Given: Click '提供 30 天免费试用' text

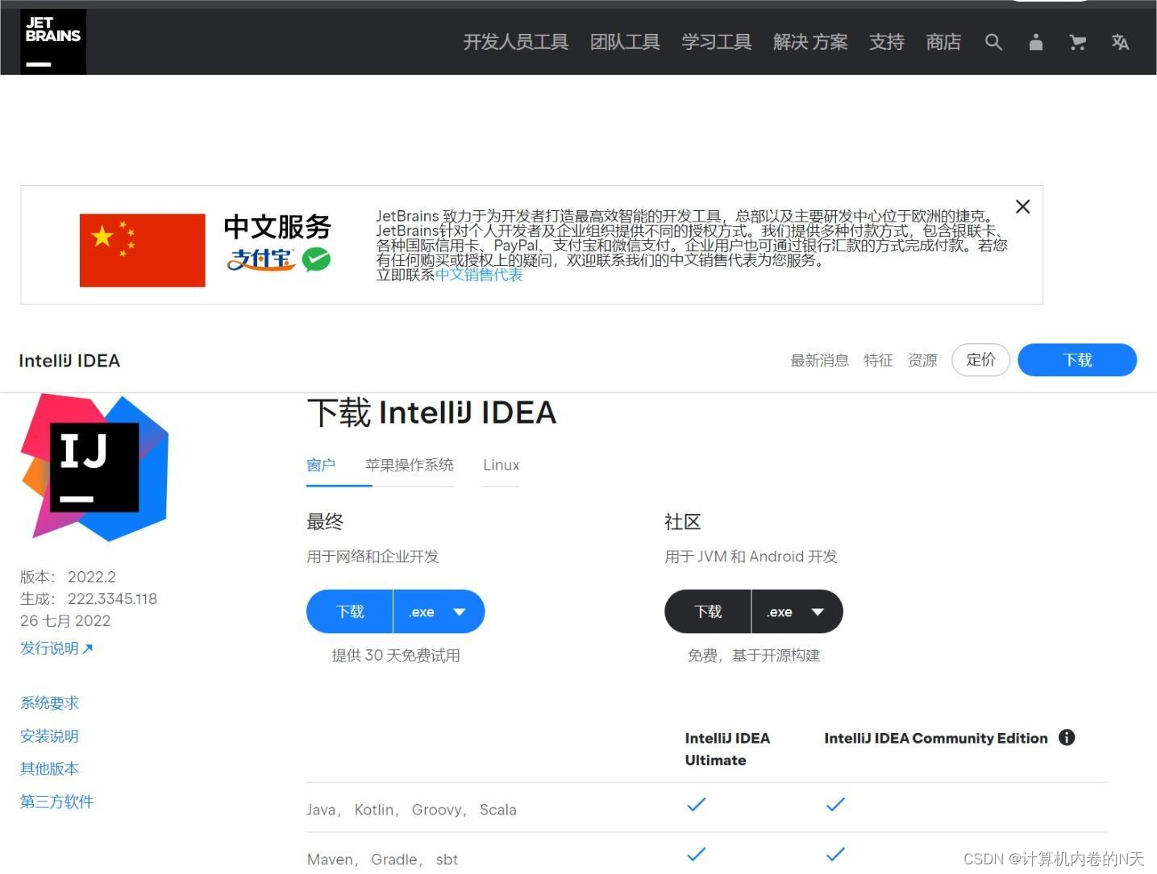Looking at the screenshot, I should pos(396,656).
